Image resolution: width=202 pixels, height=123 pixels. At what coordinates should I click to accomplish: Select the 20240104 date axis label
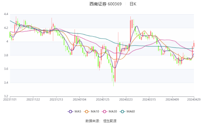80,99
